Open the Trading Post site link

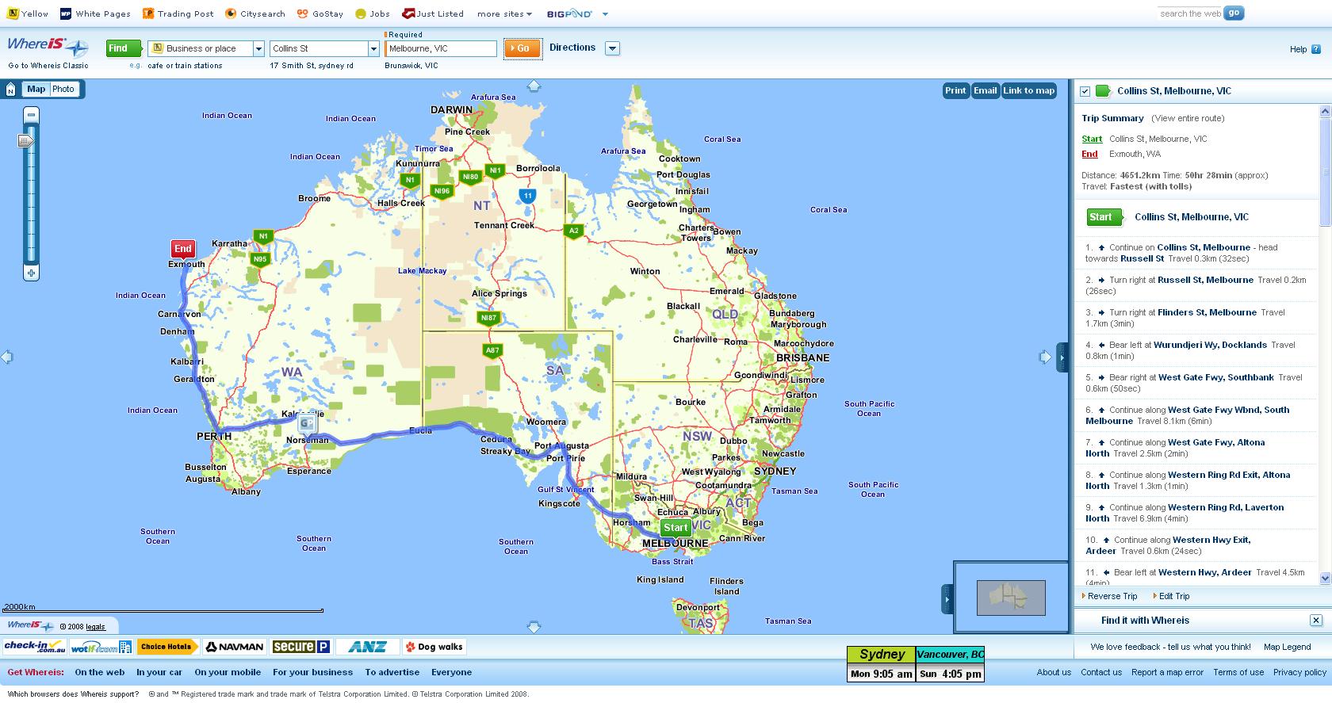[178, 13]
